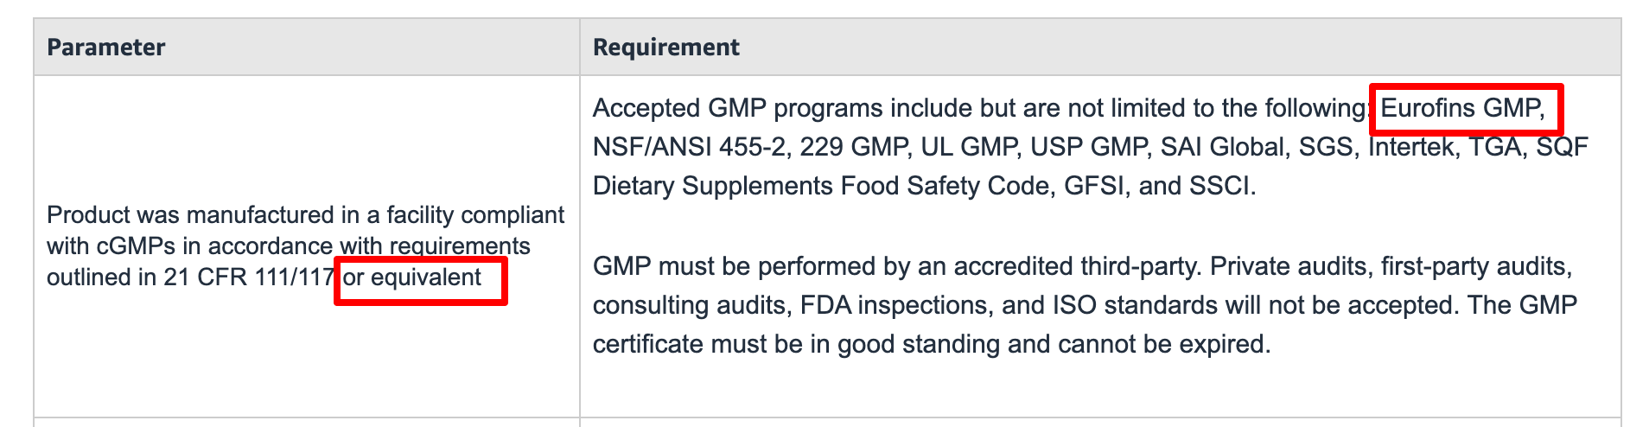
Task: Click the Parameter column header
Action: (x=105, y=47)
